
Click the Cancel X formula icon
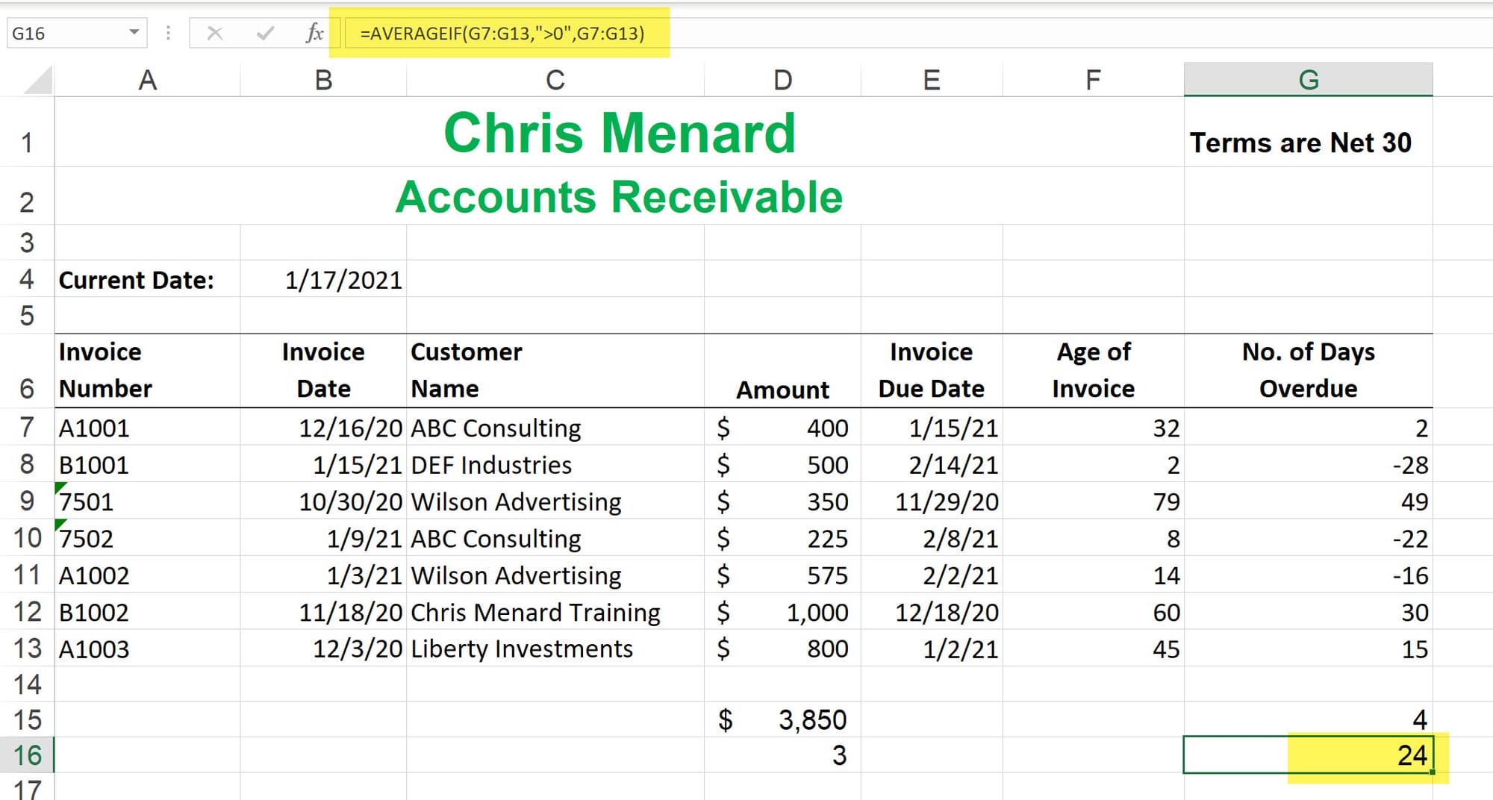[x=215, y=33]
